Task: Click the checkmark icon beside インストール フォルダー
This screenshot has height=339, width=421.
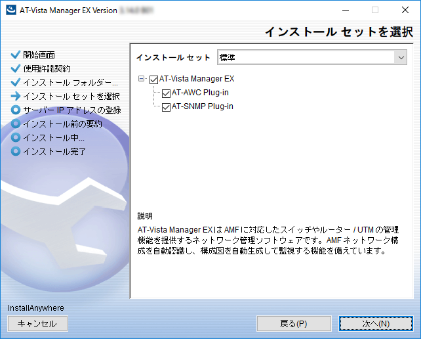Action: coord(16,82)
